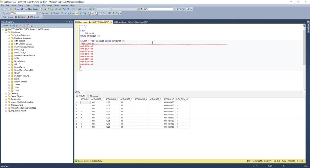The height and width of the screenshot is (168, 310).
Task: Open the available databases dropdown showing TWO
Action: click(x=35, y=13)
